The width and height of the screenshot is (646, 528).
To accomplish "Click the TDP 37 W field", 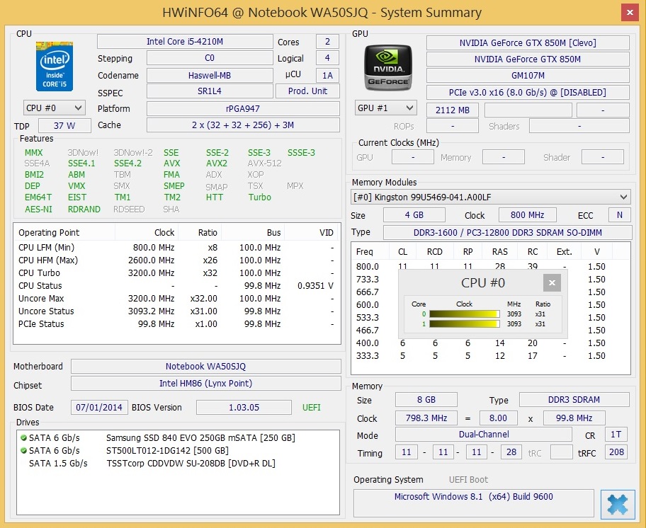I will click(64, 126).
